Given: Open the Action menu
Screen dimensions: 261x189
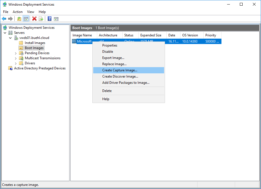Looking at the screenshot, I should coord(18,12).
